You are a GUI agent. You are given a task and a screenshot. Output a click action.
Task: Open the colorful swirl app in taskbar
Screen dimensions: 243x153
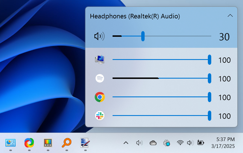29,143
